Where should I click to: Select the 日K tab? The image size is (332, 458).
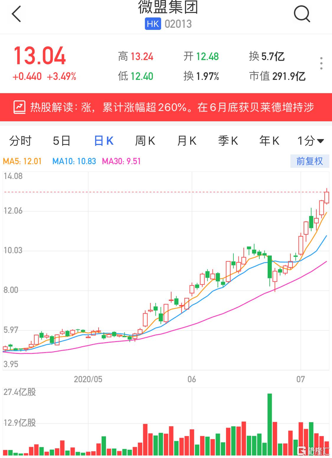[x=104, y=141]
